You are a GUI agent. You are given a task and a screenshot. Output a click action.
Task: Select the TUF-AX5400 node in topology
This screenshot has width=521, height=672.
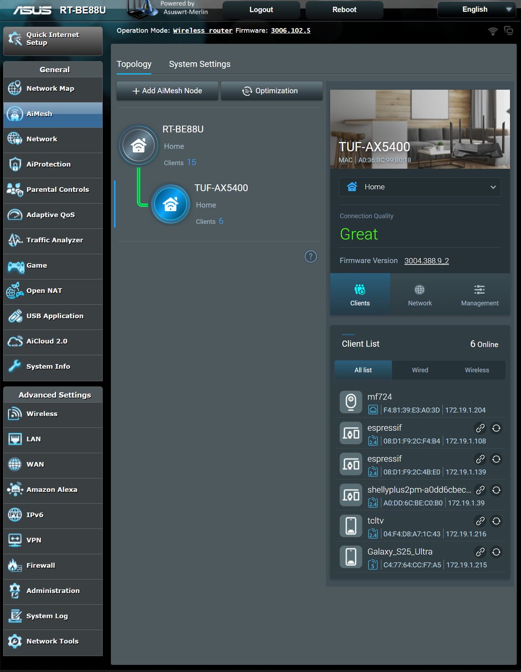[170, 205]
